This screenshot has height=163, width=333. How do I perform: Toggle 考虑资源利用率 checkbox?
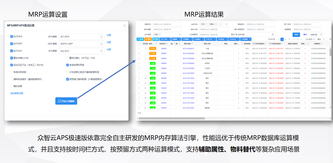pos(67,65)
